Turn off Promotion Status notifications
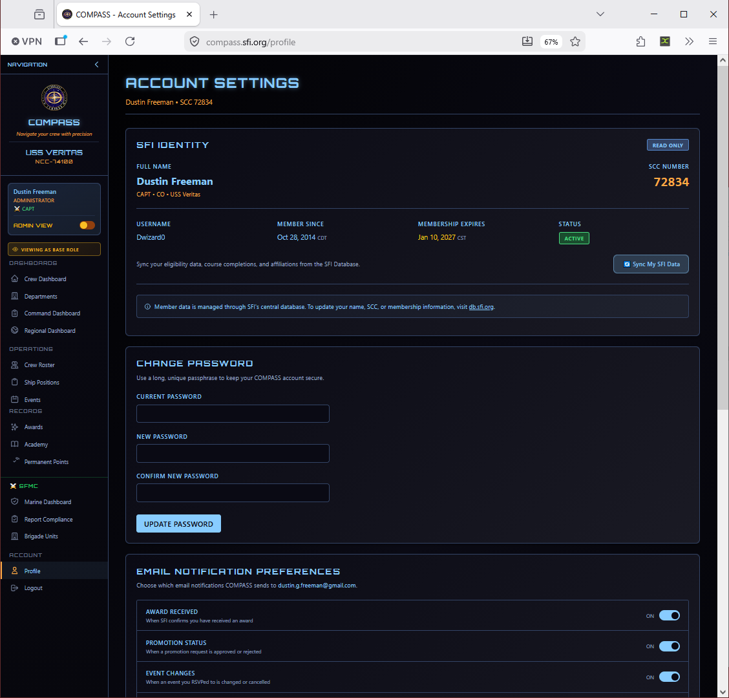 click(x=670, y=646)
